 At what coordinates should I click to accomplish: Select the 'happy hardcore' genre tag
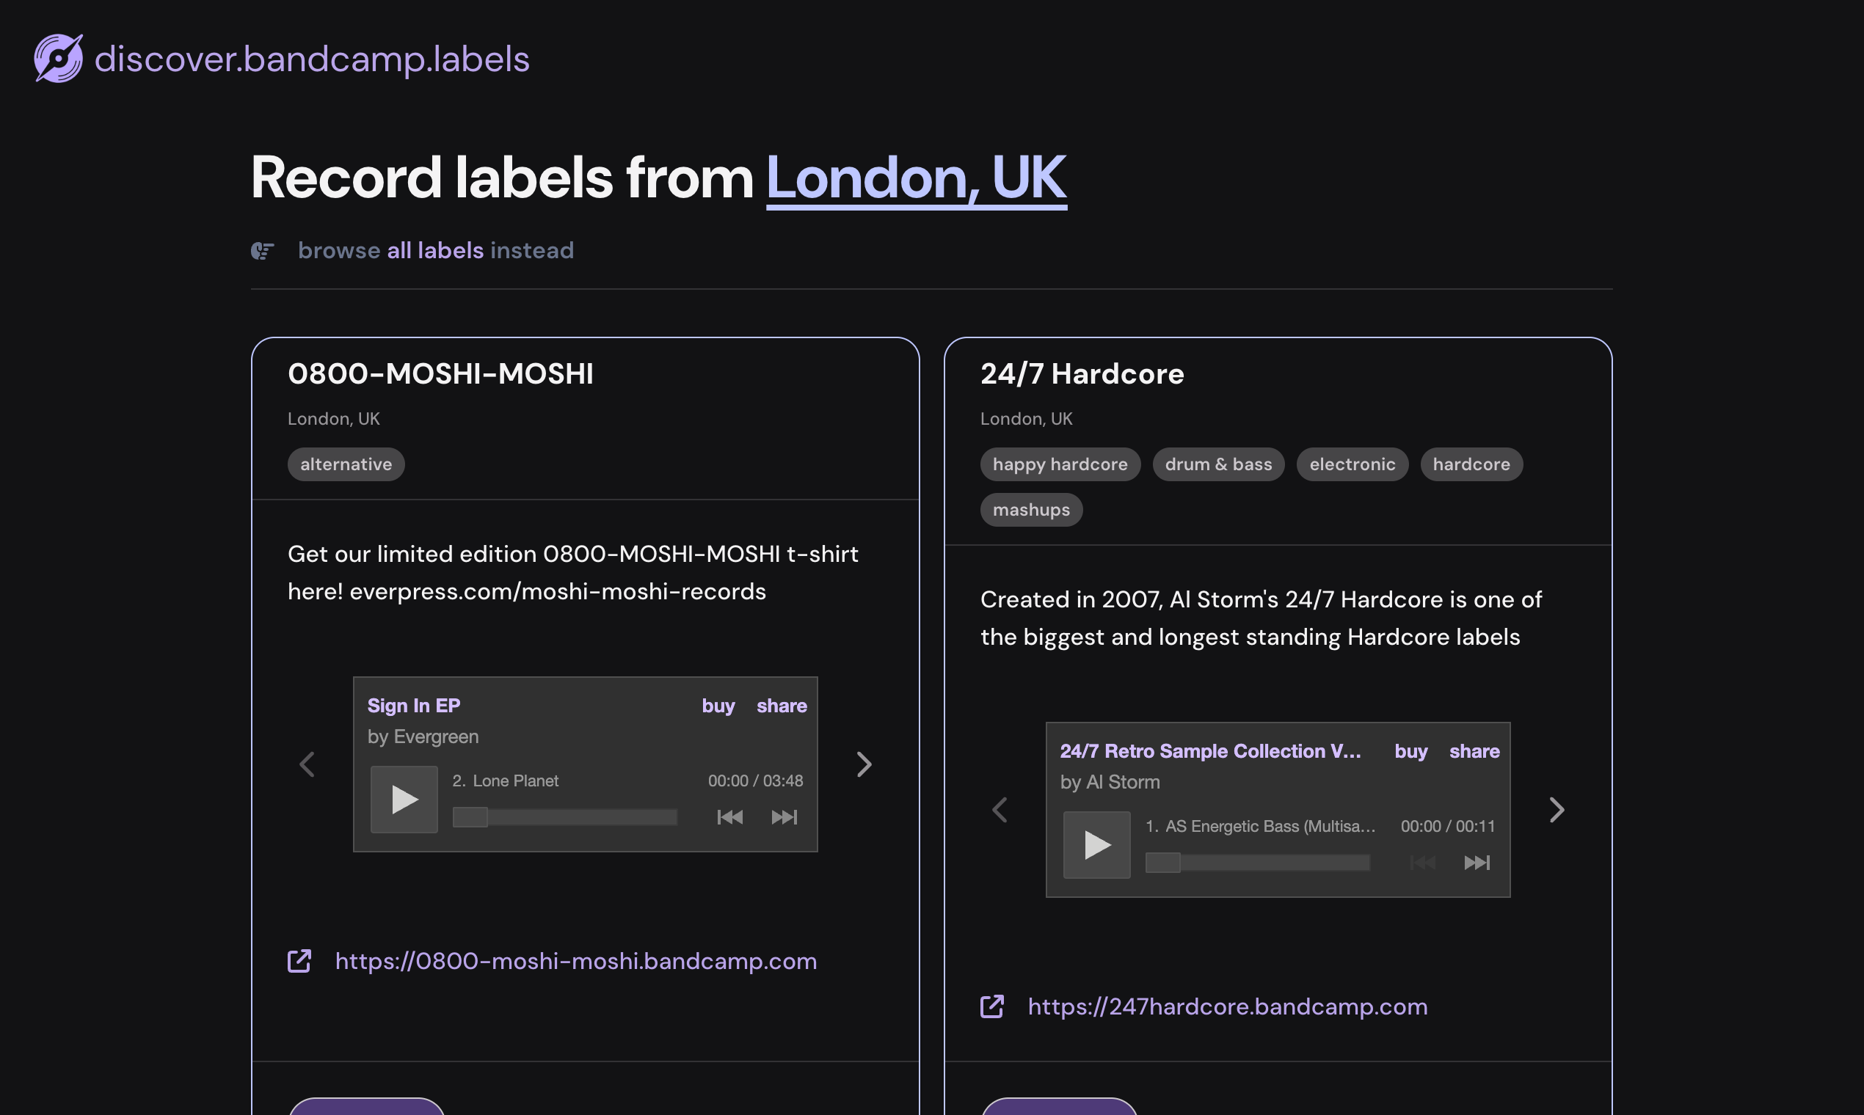tap(1060, 464)
